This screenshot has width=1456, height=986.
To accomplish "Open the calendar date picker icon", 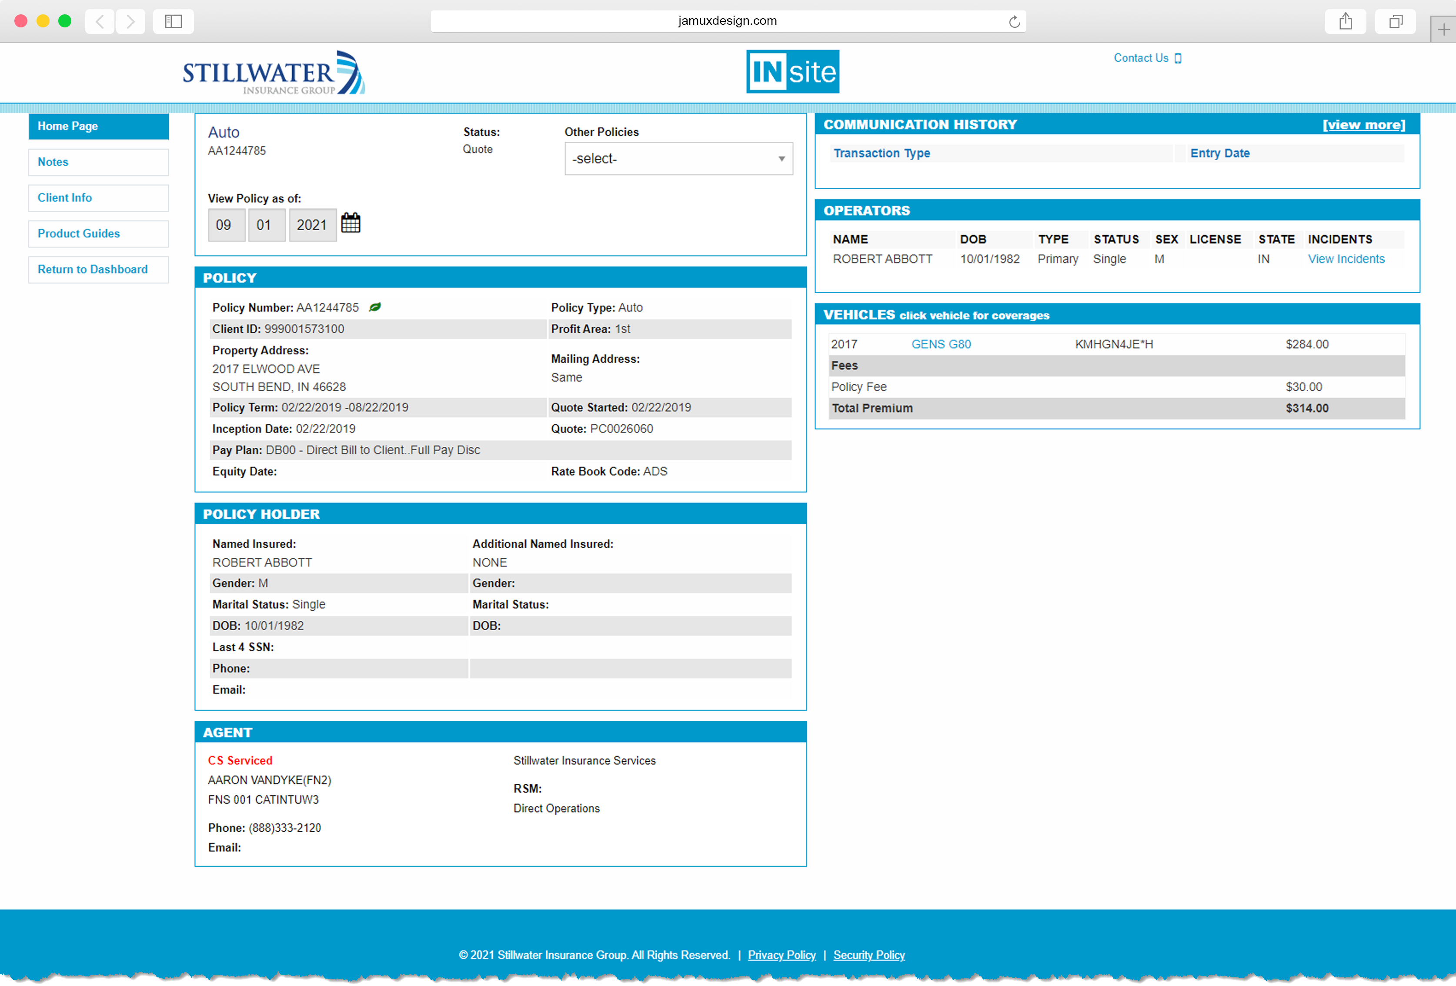I will tap(350, 223).
